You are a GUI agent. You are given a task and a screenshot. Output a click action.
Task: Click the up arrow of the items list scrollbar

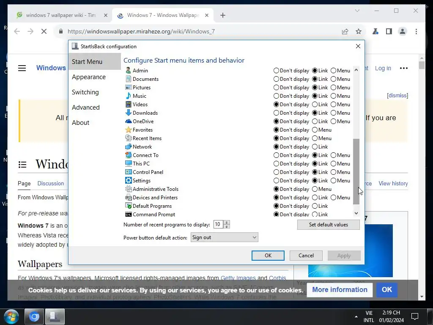356,70
